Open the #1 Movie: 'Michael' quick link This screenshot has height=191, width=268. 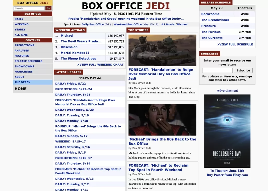[175, 24]
